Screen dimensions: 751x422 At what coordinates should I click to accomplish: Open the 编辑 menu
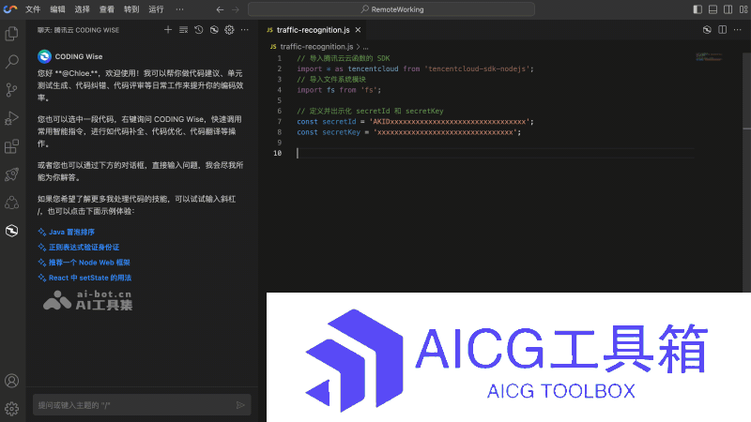click(57, 9)
